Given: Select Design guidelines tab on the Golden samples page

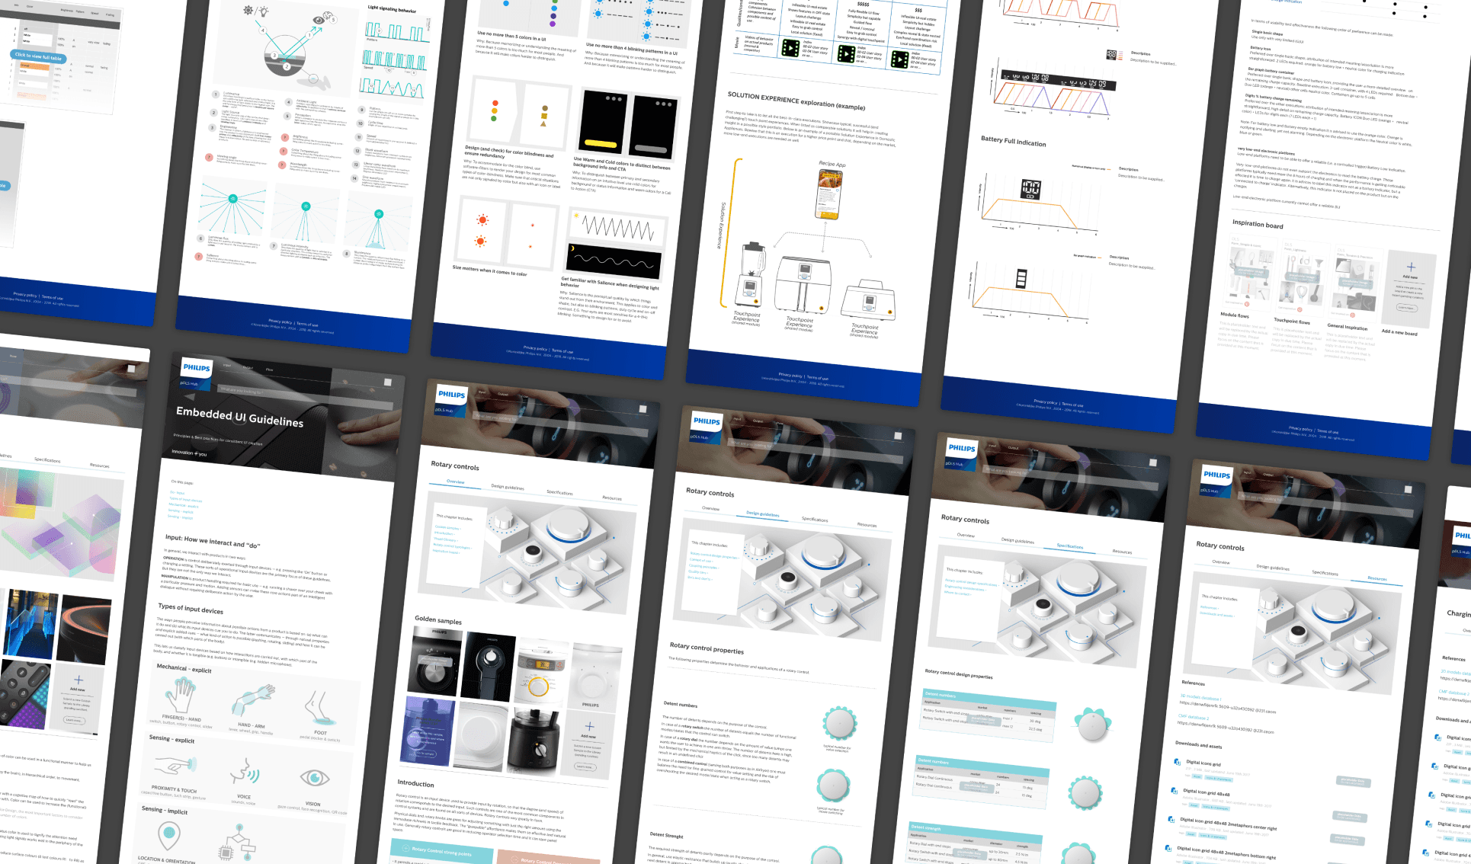Looking at the screenshot, I should (x=508, y=487).
